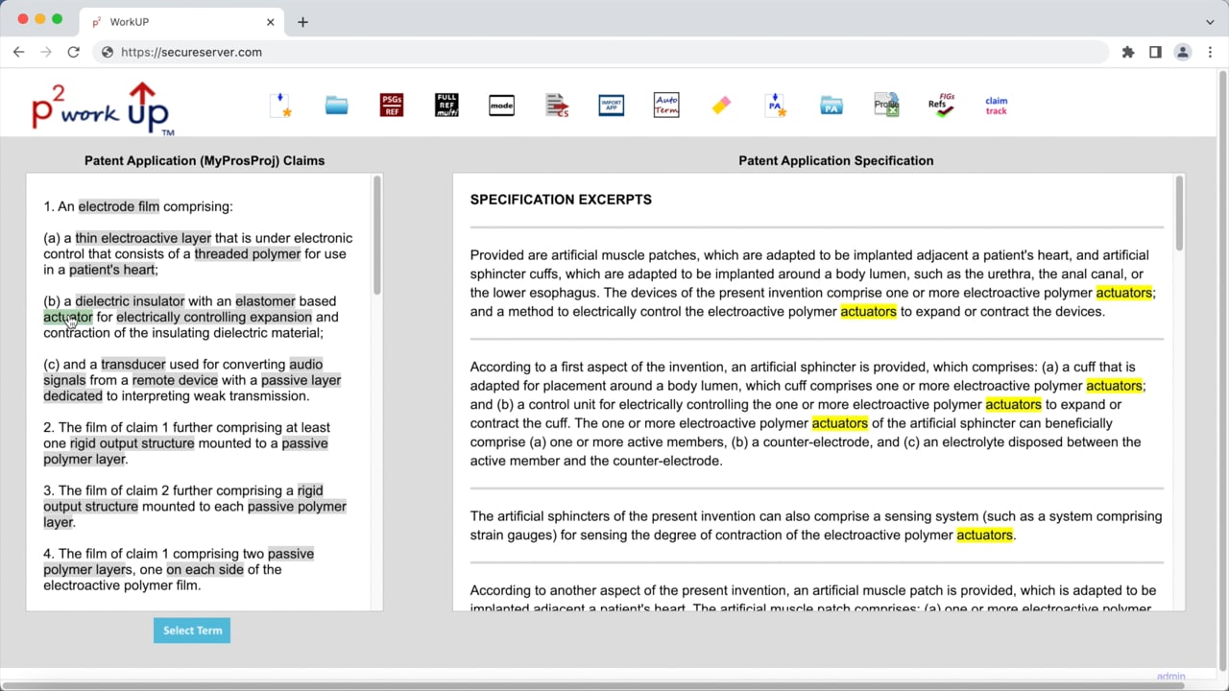Go forward in browser history

[x=46, y=52]
